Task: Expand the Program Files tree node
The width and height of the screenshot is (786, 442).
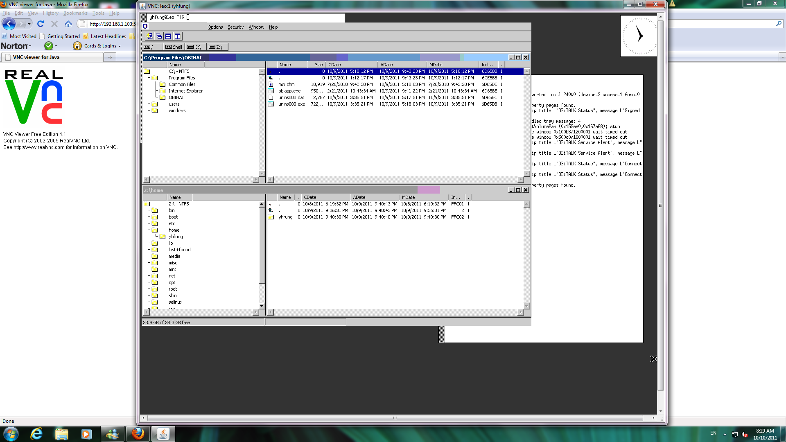Action: (154, 78)
